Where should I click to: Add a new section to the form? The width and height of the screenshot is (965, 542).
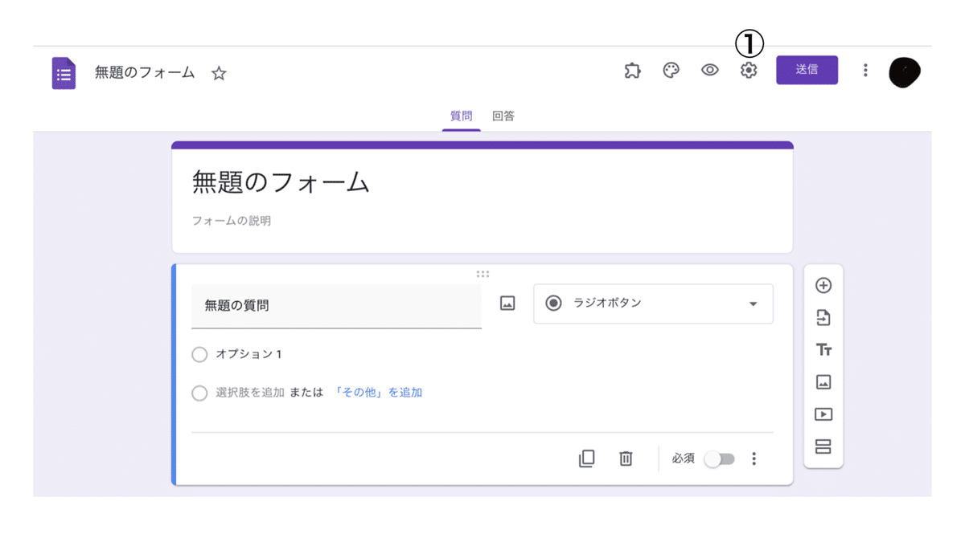[x=823, y=446]
